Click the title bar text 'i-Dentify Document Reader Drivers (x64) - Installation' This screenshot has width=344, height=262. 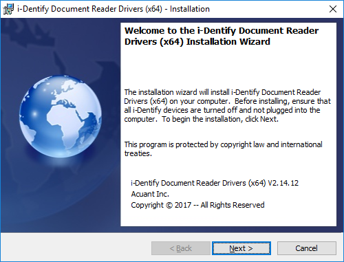click(x=114, y=9)
